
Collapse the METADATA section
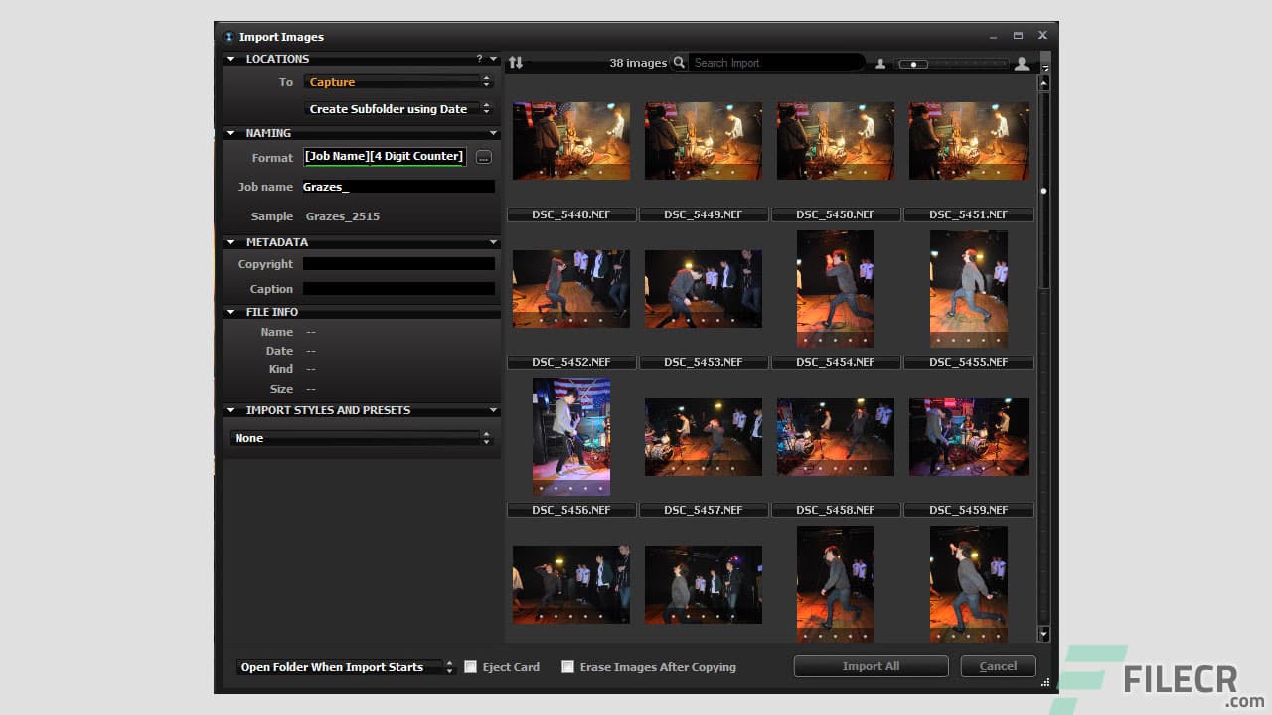(230, 241)
